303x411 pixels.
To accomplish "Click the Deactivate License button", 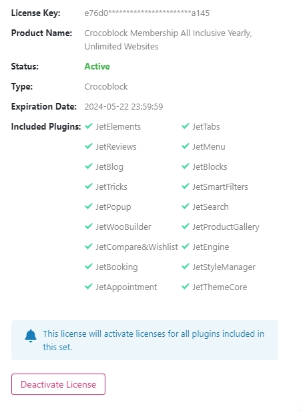I will tap(58, 384).
